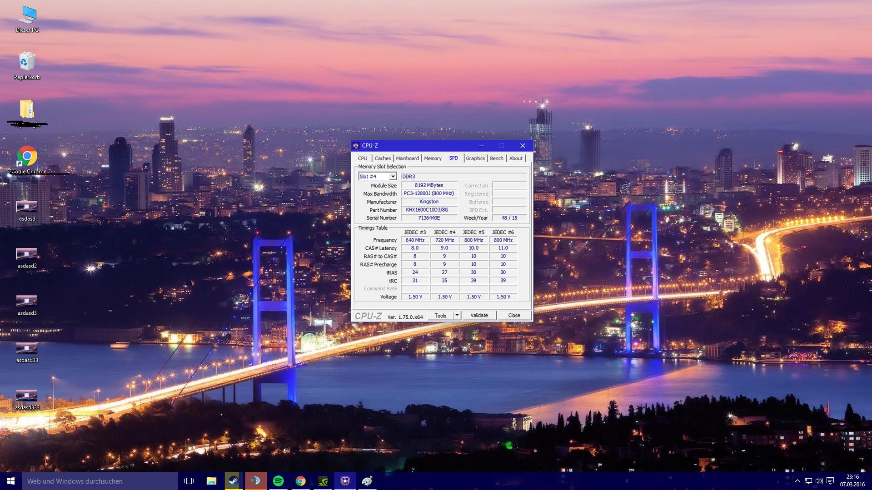The width and height of the screenshot is (872, 490).
Task: Click the Tools button in CPU-Z
Action: [x=440, y=316]
